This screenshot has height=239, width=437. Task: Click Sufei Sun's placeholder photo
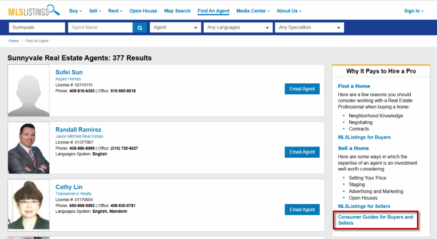pos(28,91)
